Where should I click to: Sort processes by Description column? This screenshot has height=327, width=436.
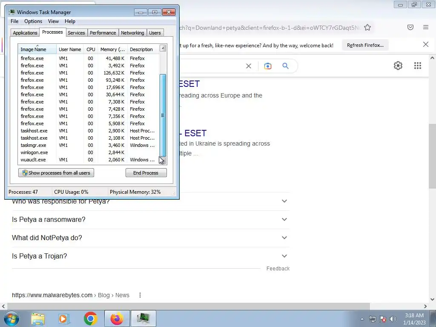[x=143, y=49]
